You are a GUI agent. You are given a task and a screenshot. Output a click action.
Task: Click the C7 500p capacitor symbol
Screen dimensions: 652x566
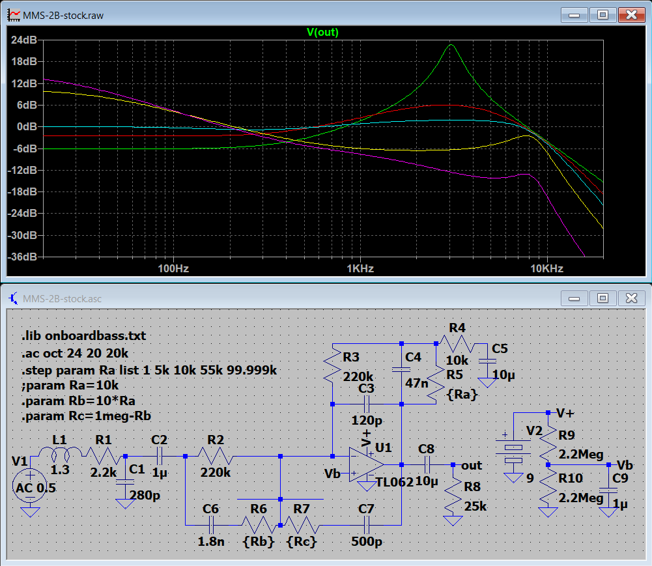[x=367, y=525]
